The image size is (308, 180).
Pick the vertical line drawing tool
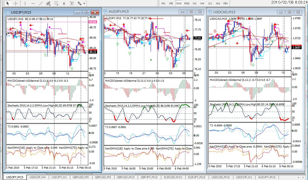(x=25, y=3)
